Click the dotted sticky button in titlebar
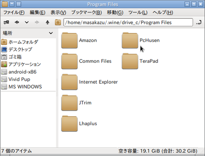 (19, 4)
